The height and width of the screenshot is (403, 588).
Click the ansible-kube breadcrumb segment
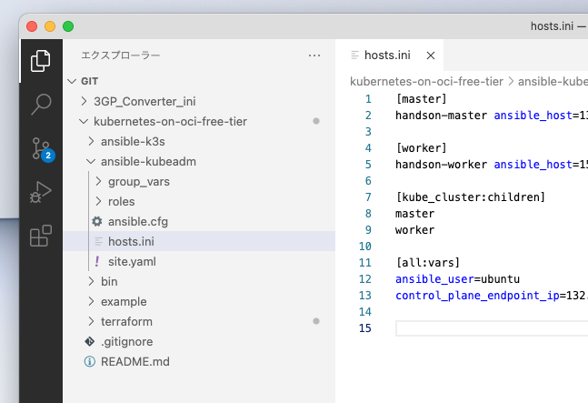(x=553, y=81)
